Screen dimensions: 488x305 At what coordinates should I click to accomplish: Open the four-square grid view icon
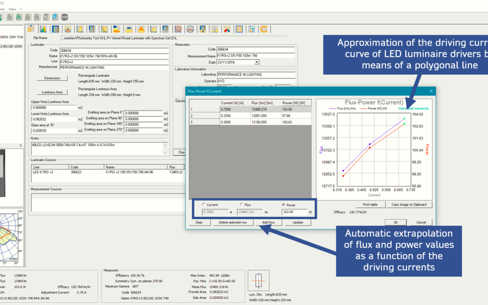pos(239,29)
